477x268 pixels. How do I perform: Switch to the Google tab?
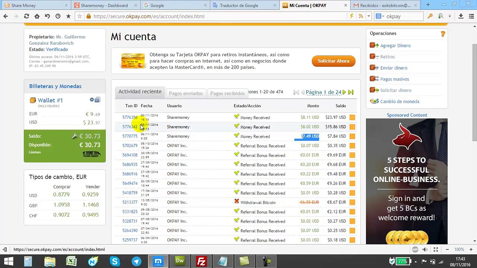click(174, 5)
